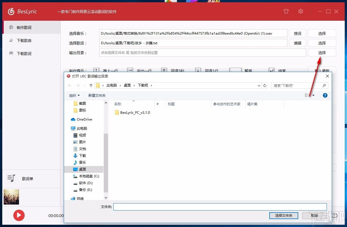
Task: Click navigation tree scroll down arrow
Action: point(106,198)
